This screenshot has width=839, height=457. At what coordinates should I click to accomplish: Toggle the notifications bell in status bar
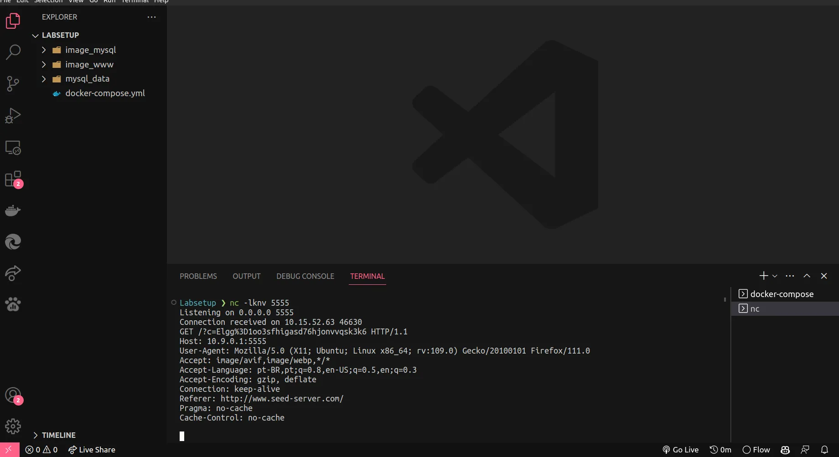tap(824, 450)
